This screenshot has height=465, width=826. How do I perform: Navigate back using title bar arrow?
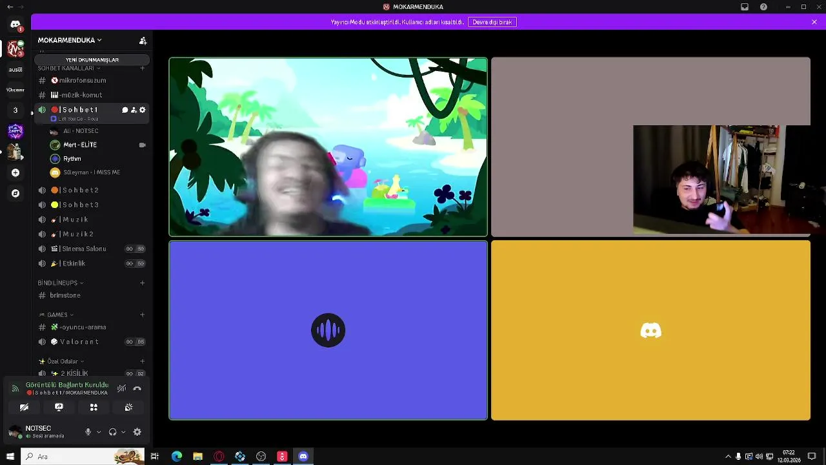tap(10, 7)
